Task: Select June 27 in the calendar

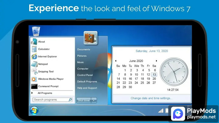Action: tap(154, 83)
